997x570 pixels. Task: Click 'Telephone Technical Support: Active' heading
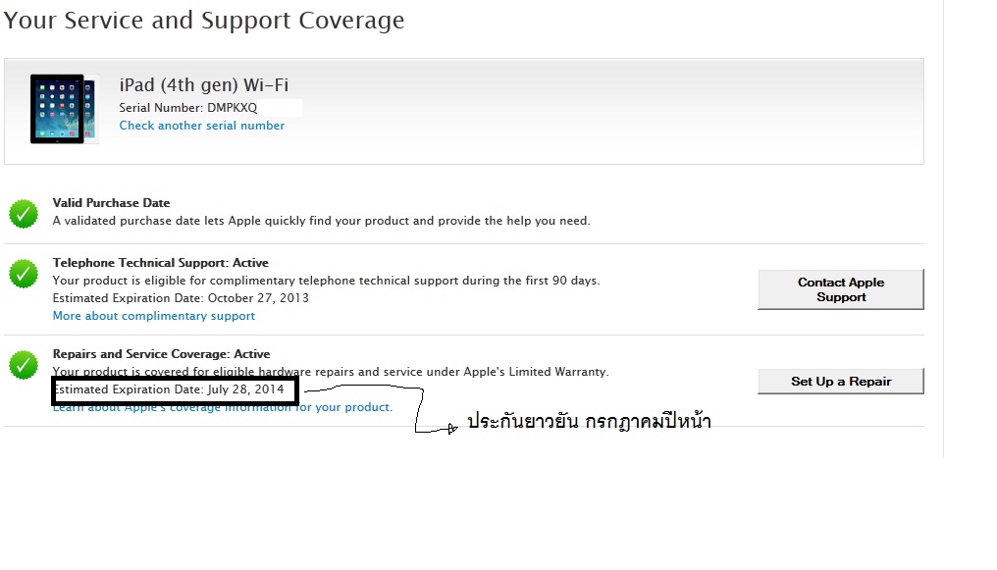[x=160, y=263]
